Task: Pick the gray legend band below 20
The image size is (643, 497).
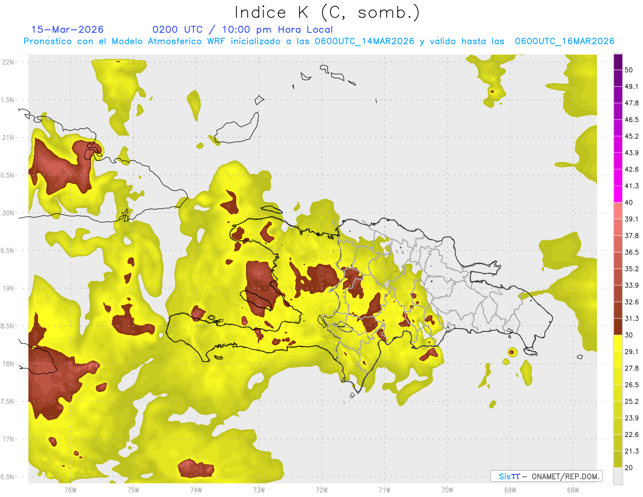Action: click(618, 476)
